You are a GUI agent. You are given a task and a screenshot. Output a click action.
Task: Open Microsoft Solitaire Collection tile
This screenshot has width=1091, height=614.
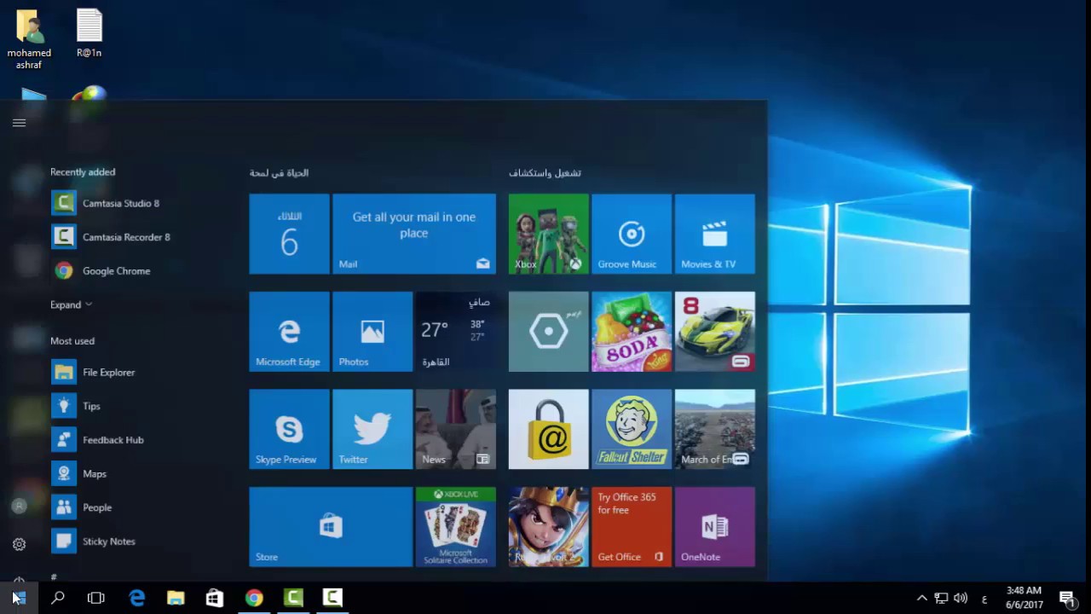point(456,527)
